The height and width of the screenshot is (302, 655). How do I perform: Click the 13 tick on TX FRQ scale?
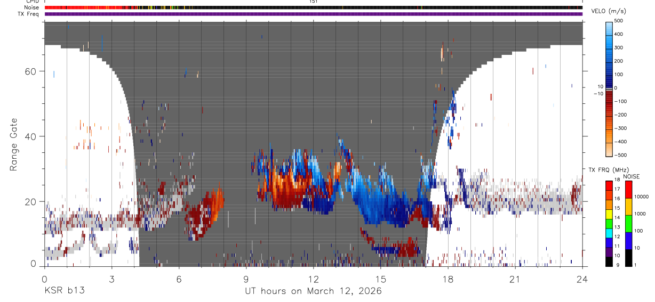click(618, 227)
